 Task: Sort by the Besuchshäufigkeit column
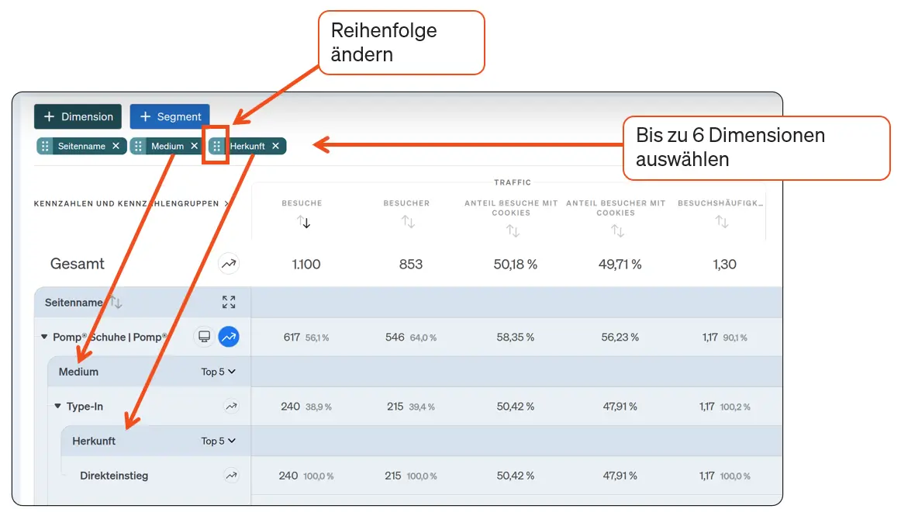(x=722, y=221)
